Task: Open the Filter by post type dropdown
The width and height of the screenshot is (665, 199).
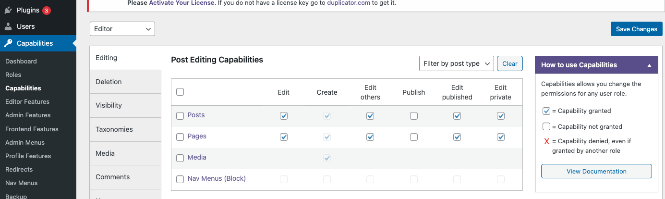Action: click(456, 63)
